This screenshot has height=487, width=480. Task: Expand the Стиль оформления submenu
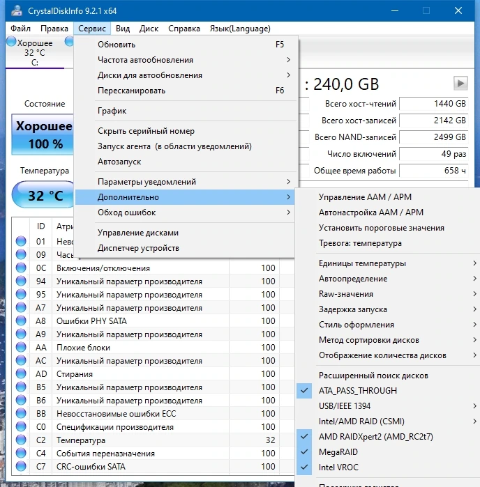point(387,325)
